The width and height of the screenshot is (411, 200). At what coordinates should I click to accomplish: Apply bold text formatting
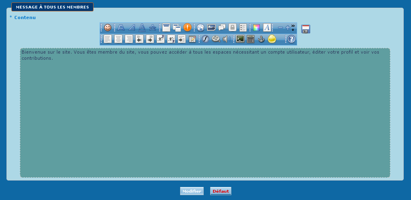click(121, 28)
